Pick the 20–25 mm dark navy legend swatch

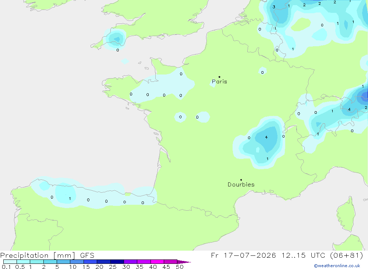(x=104, y=262)
